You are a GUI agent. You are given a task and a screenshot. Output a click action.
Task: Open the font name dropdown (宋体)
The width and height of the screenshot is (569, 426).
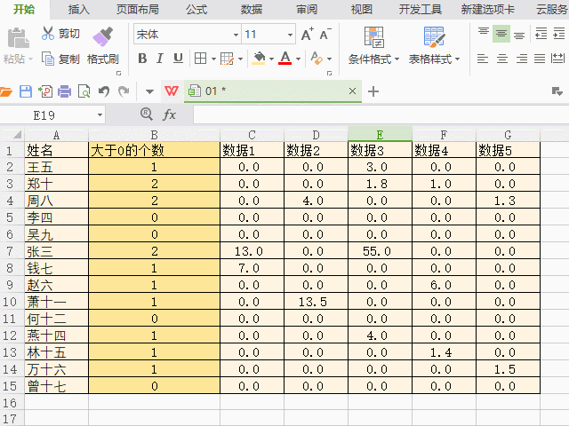236,35
